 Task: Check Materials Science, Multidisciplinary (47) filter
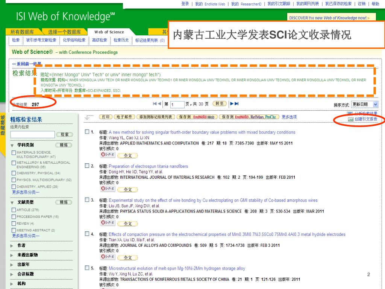[14, 153]
